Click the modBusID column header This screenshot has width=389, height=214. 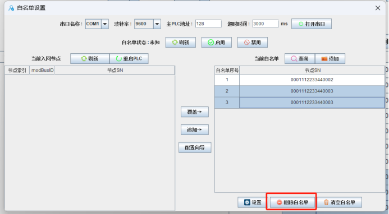point(42,71)
